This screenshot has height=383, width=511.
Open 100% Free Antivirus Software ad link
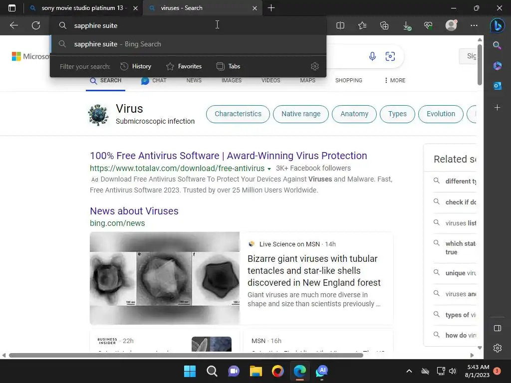click(x=229, y=156)
